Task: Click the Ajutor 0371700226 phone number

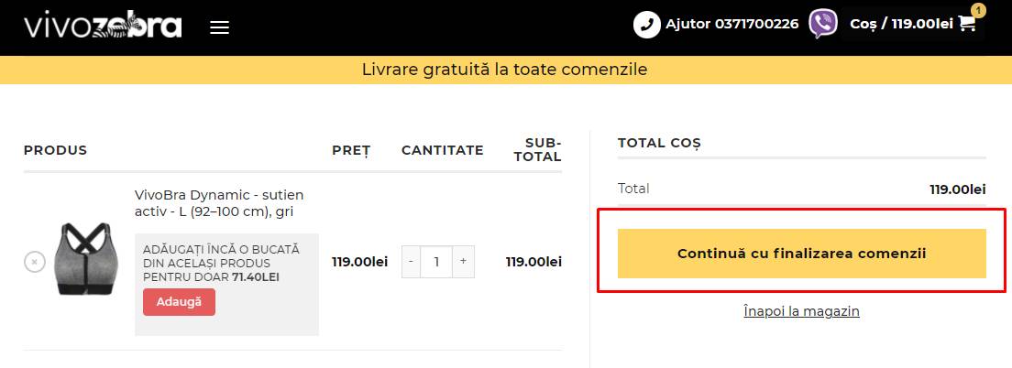Action: (732, 25)
